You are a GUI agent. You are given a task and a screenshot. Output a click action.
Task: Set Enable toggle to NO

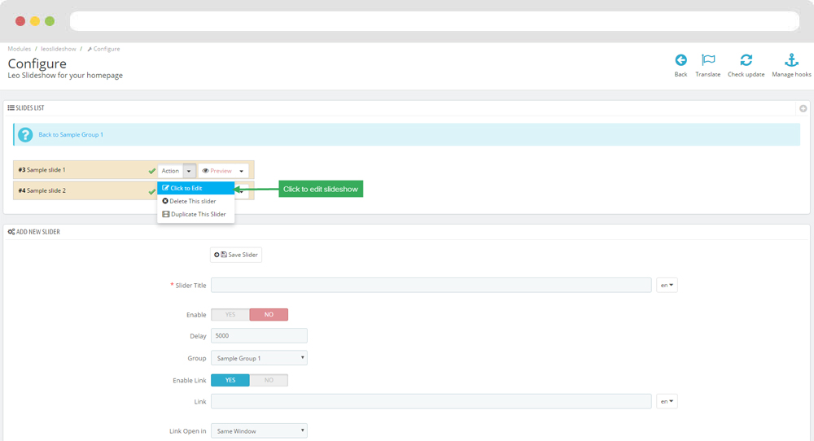point(269,315)
